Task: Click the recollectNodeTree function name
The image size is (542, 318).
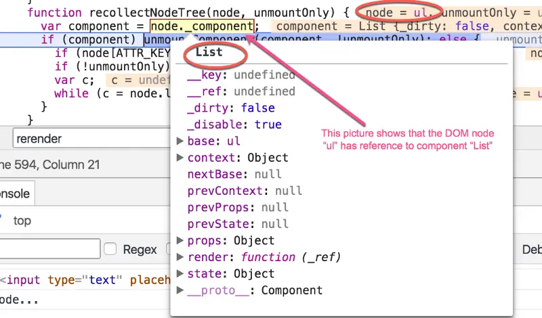Action: pos(147,12)
